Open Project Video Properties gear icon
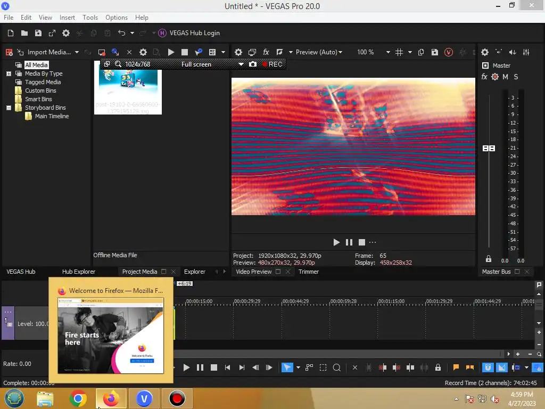The height and width of the screenshot is (409, 545). [238, 52]
